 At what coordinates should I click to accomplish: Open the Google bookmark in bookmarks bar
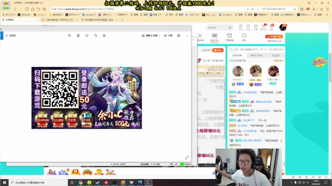tap(89, 15)
